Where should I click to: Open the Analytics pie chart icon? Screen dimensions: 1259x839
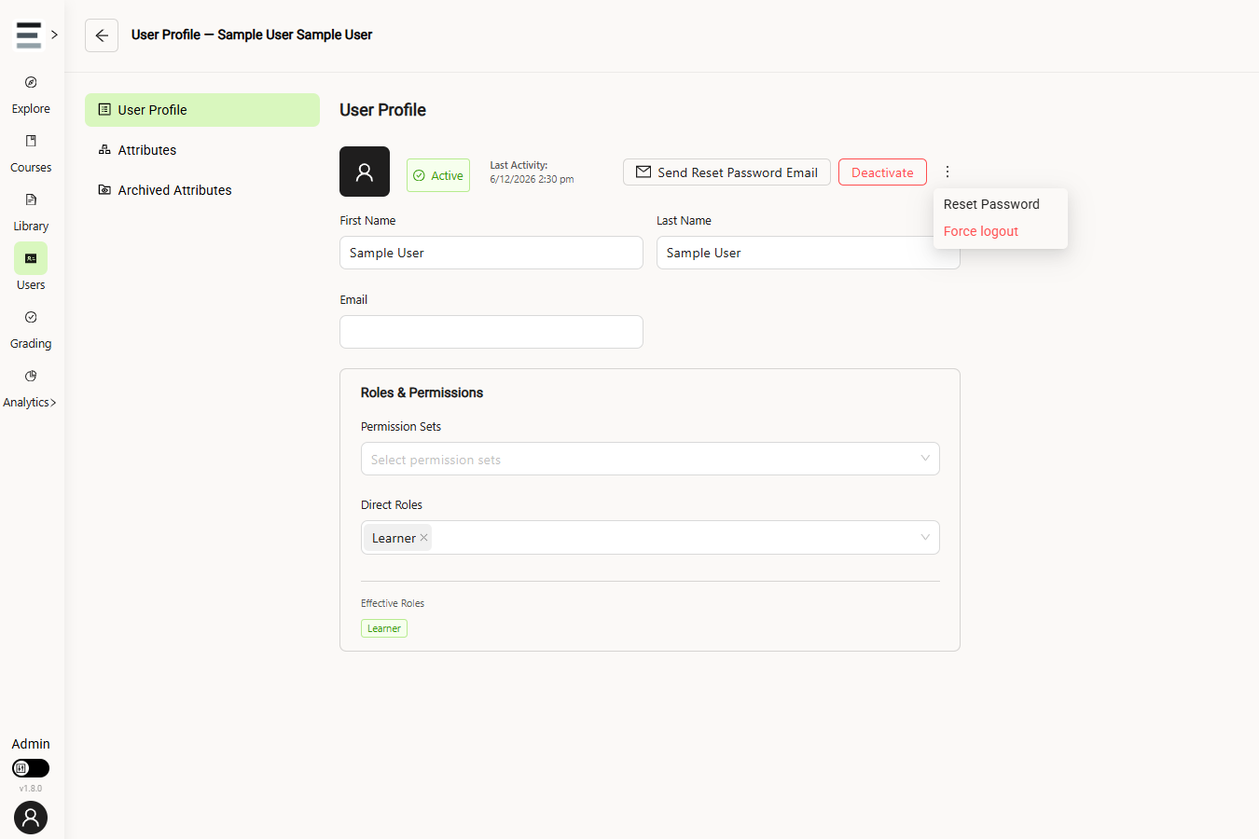31,376
